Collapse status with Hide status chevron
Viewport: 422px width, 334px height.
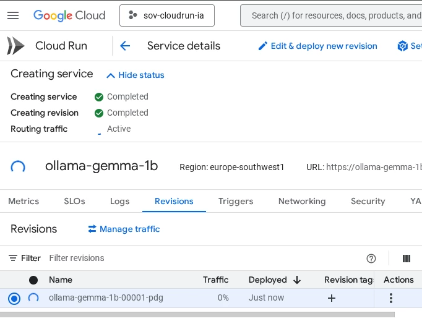(x=111, y=75)
